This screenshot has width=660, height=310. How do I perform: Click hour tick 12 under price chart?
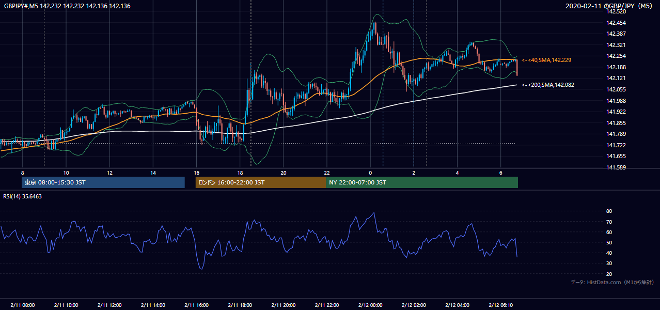[109, 173]
